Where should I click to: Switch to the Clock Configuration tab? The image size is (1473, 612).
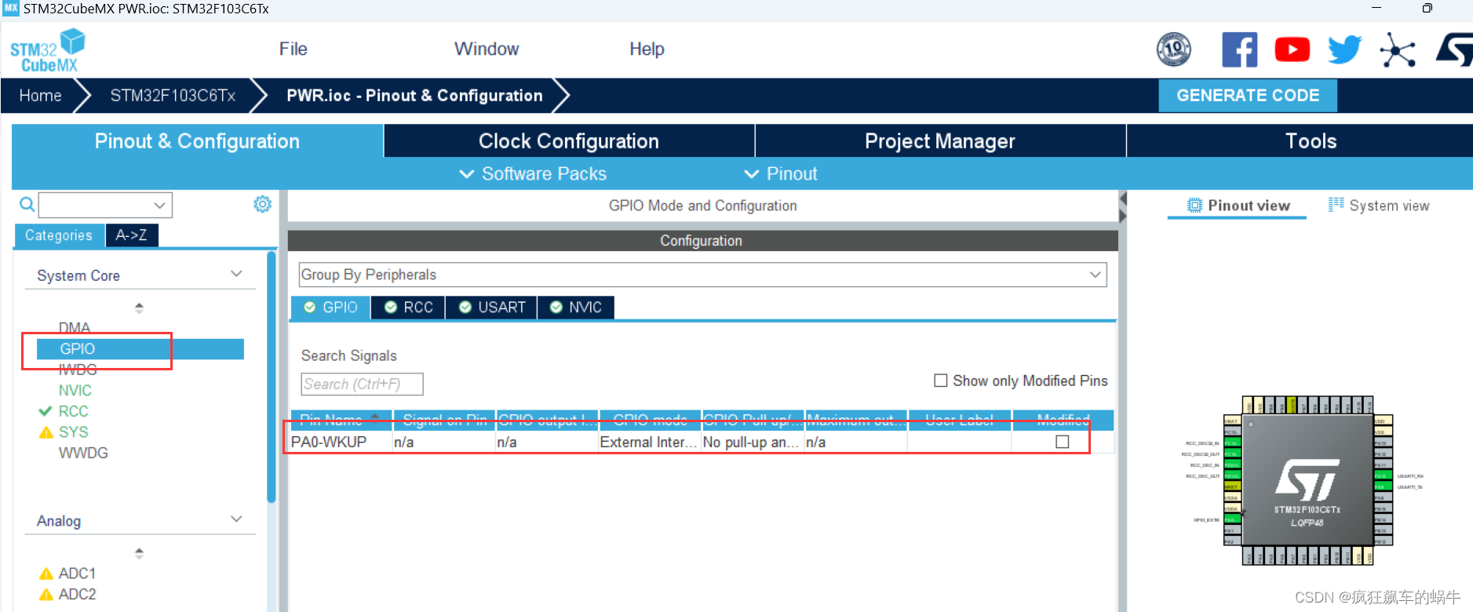click(569, 141)
